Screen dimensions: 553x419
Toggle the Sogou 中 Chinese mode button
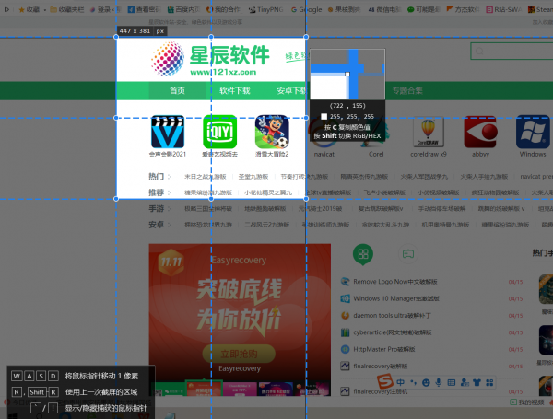[x=400, y=382]
